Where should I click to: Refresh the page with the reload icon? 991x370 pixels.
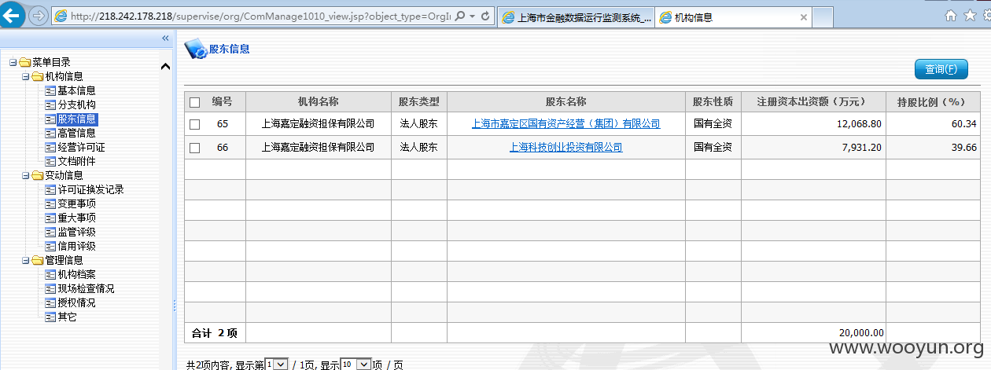point(485,16)
